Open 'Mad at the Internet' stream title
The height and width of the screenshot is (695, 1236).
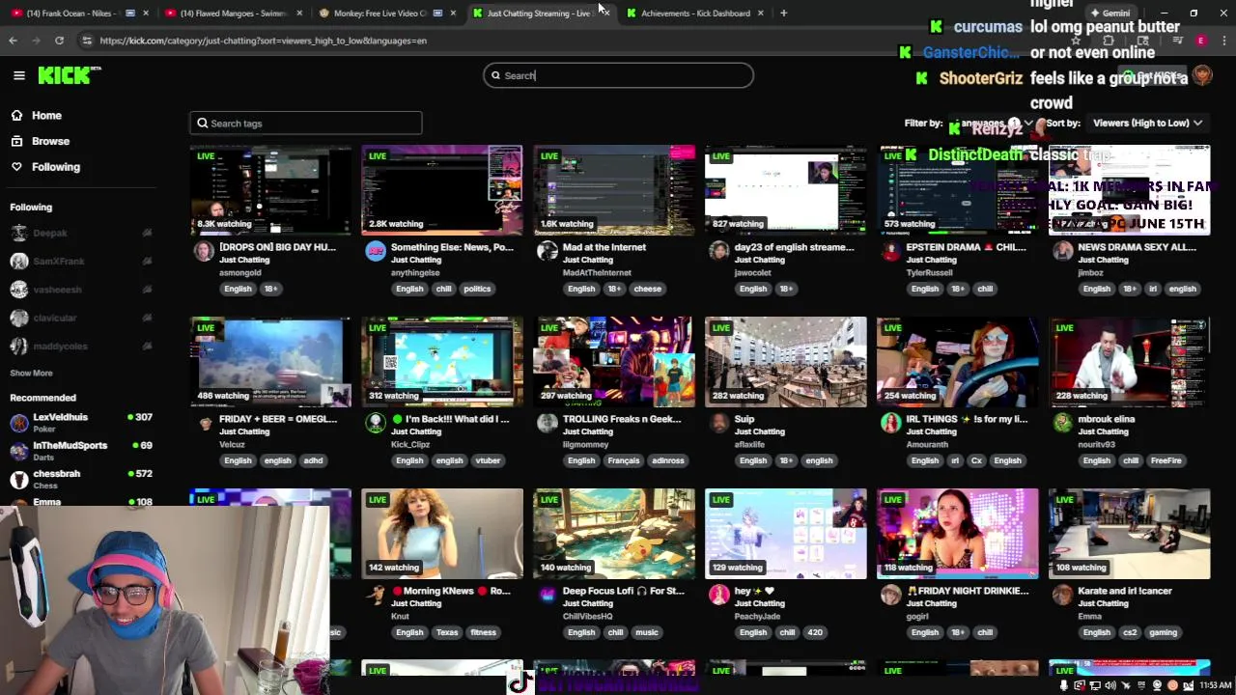point(604,247)
